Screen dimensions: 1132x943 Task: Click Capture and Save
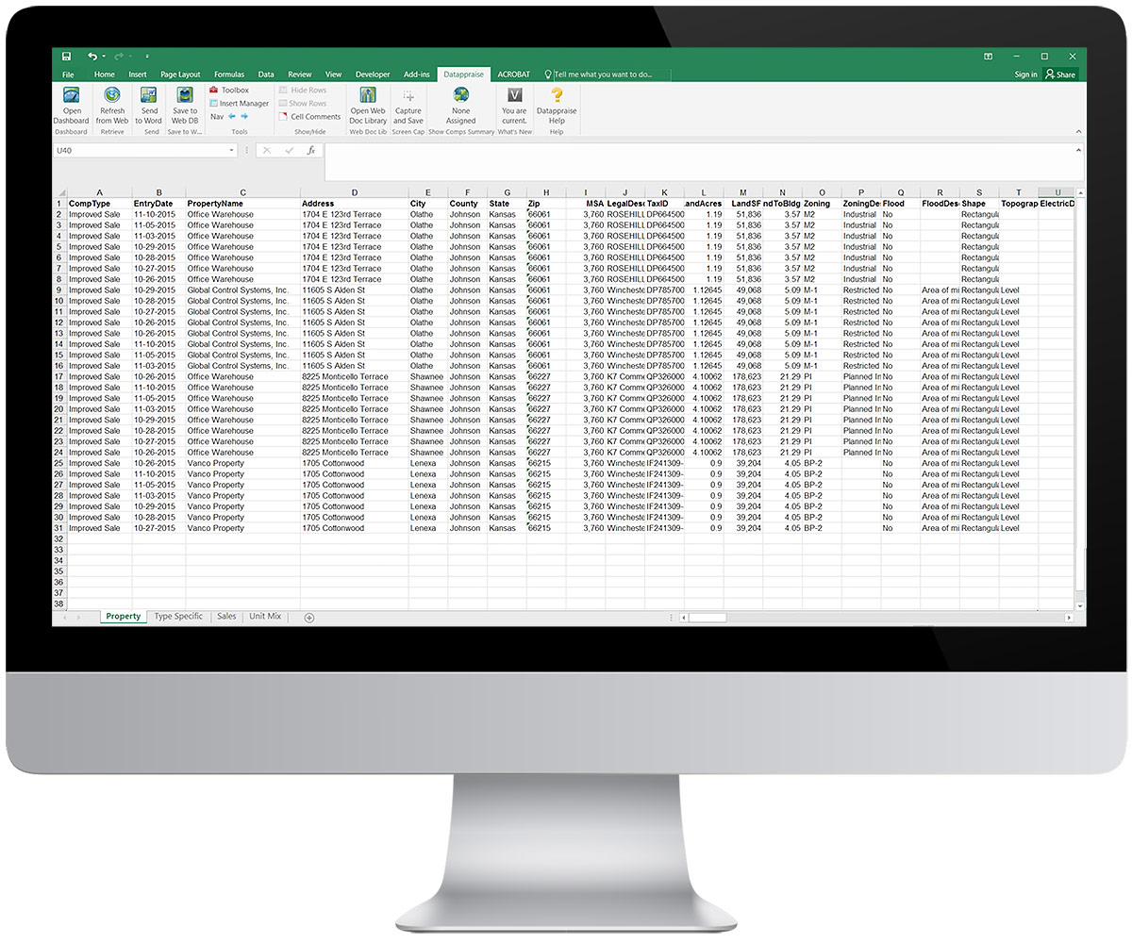click(408, 105)
